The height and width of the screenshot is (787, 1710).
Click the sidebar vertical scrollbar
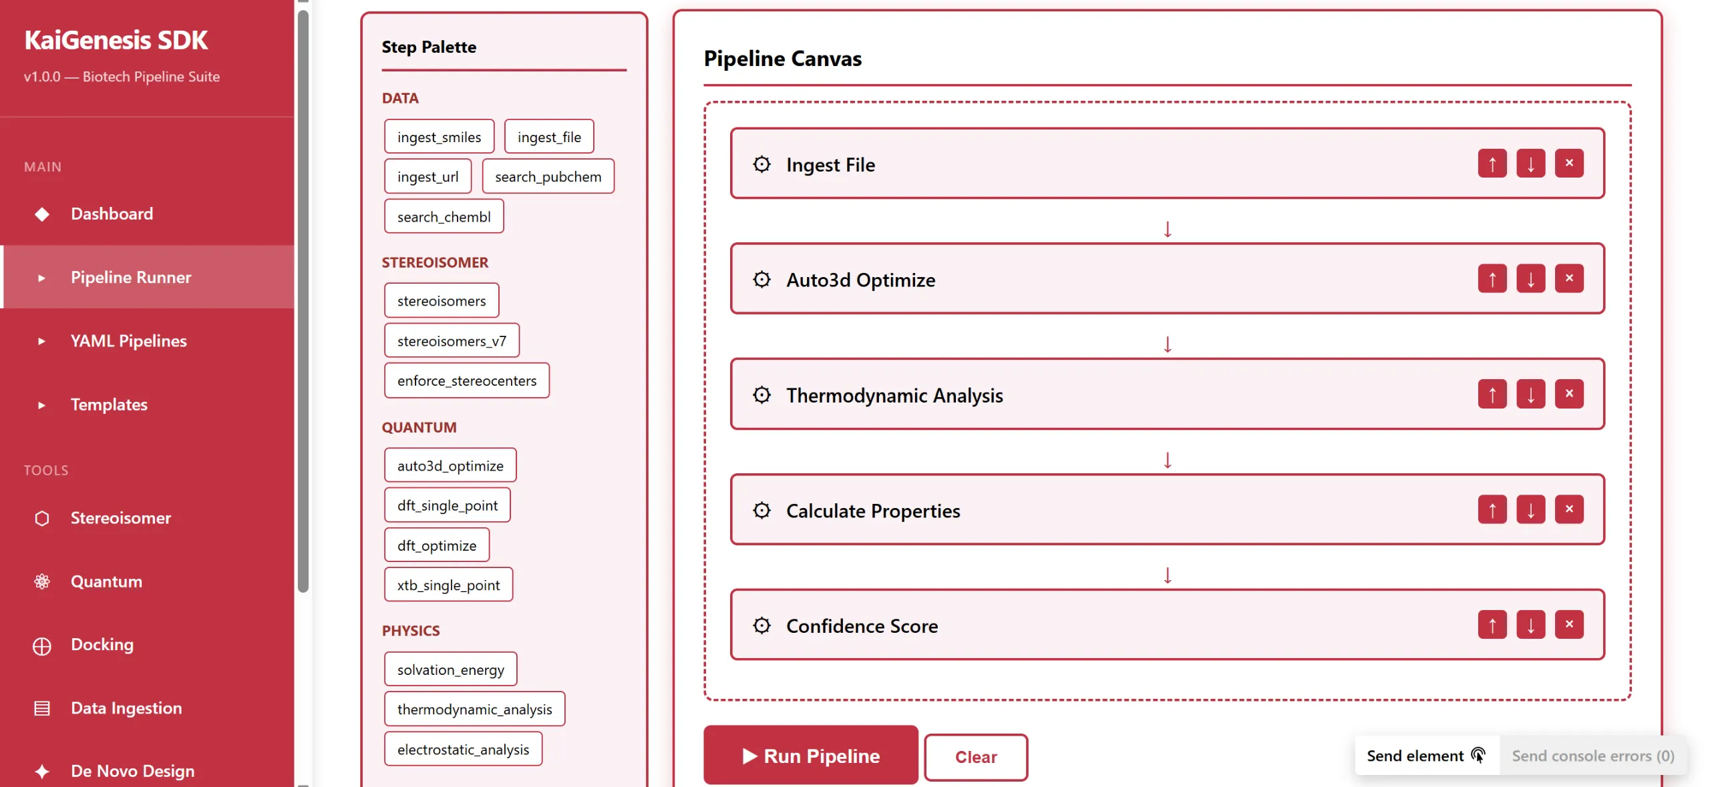303,300
